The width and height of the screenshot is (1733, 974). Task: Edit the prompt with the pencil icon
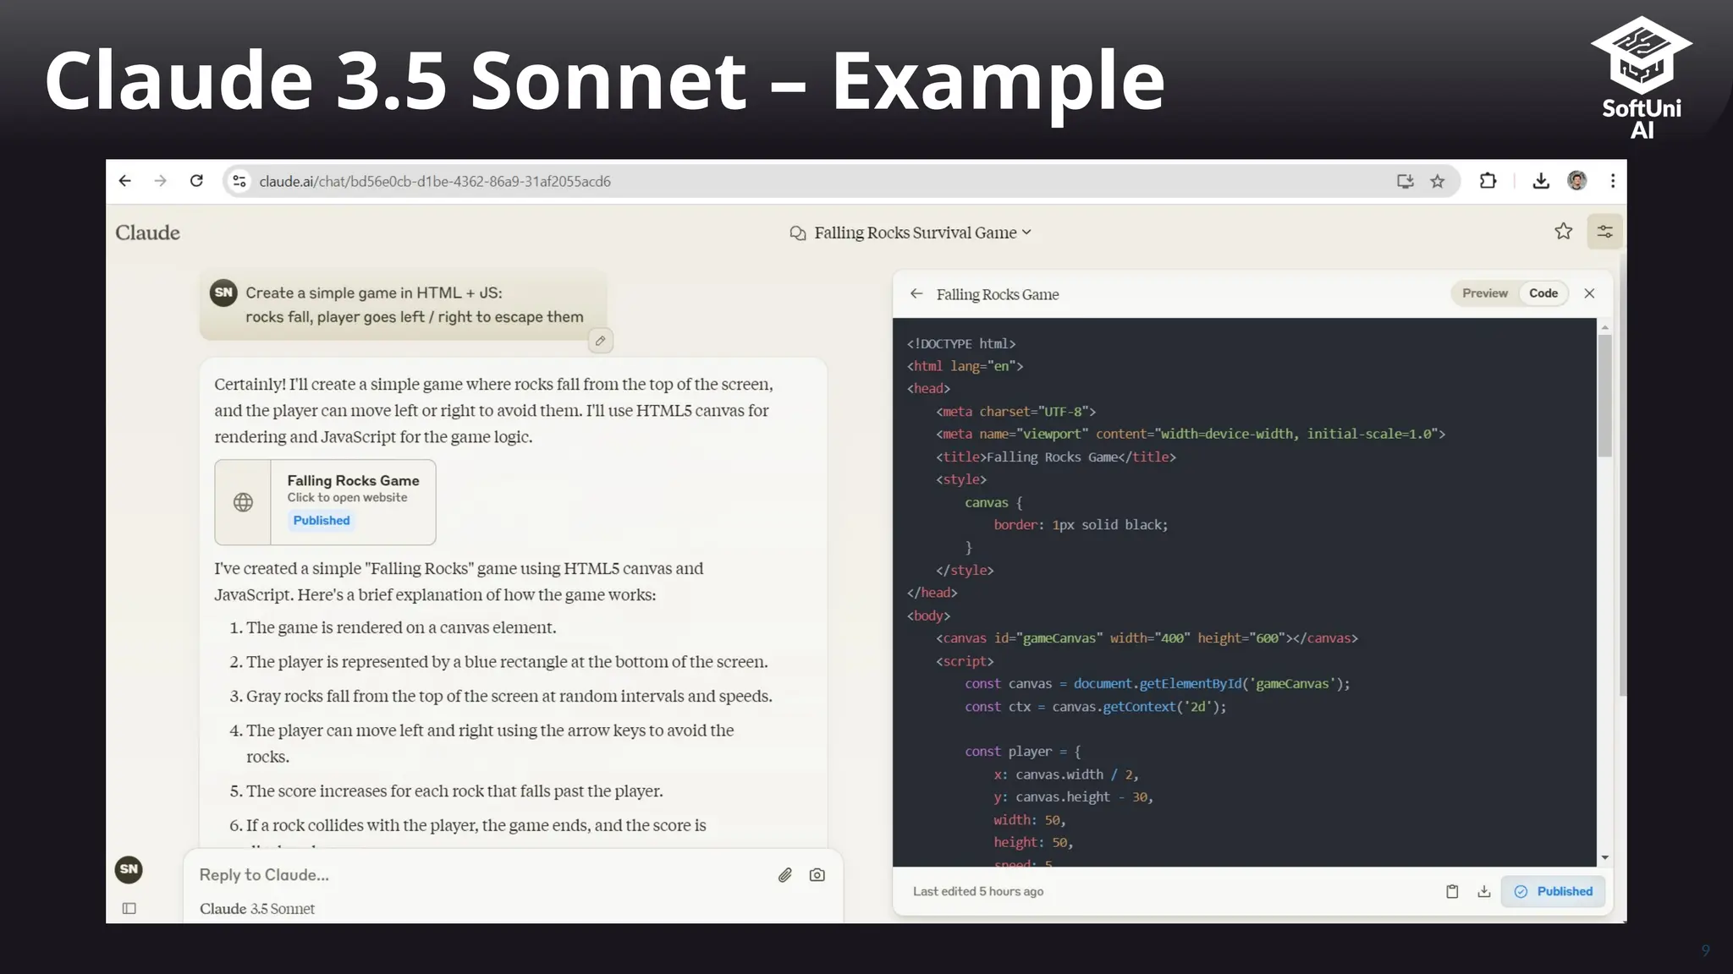pos(600,341)
